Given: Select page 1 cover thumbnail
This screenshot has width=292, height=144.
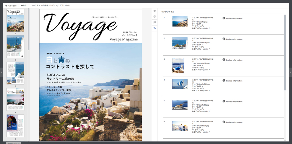Looking at the screenshot, I should (16, 20).
